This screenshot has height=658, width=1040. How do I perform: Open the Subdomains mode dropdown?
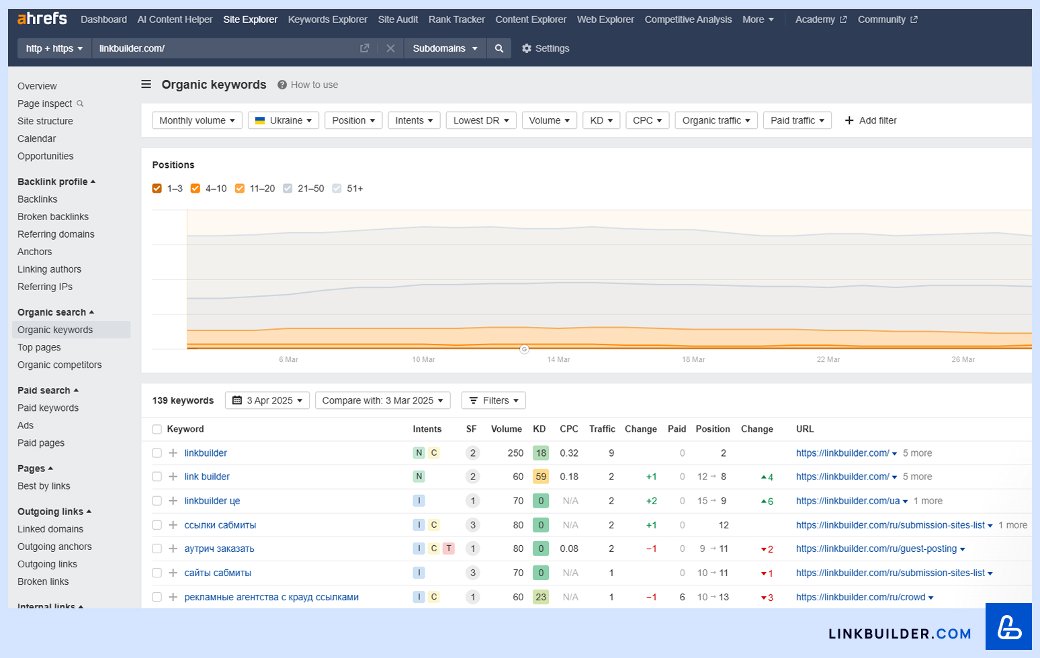pyautogui.click(x=445, y=48)
